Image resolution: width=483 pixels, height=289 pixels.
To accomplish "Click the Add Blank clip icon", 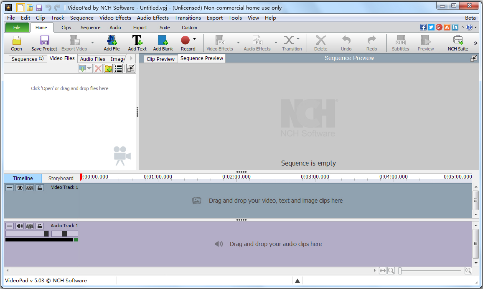I will [163, 43].
